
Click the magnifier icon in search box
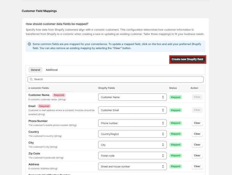(x=31, y=79)
